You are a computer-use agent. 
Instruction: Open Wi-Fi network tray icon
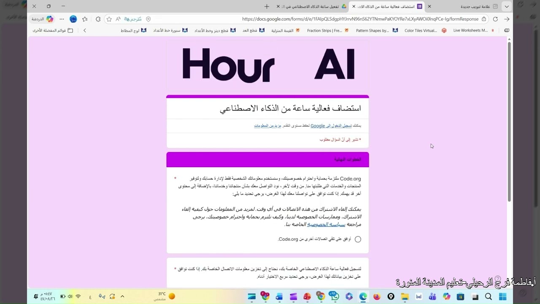click(78, 297)
